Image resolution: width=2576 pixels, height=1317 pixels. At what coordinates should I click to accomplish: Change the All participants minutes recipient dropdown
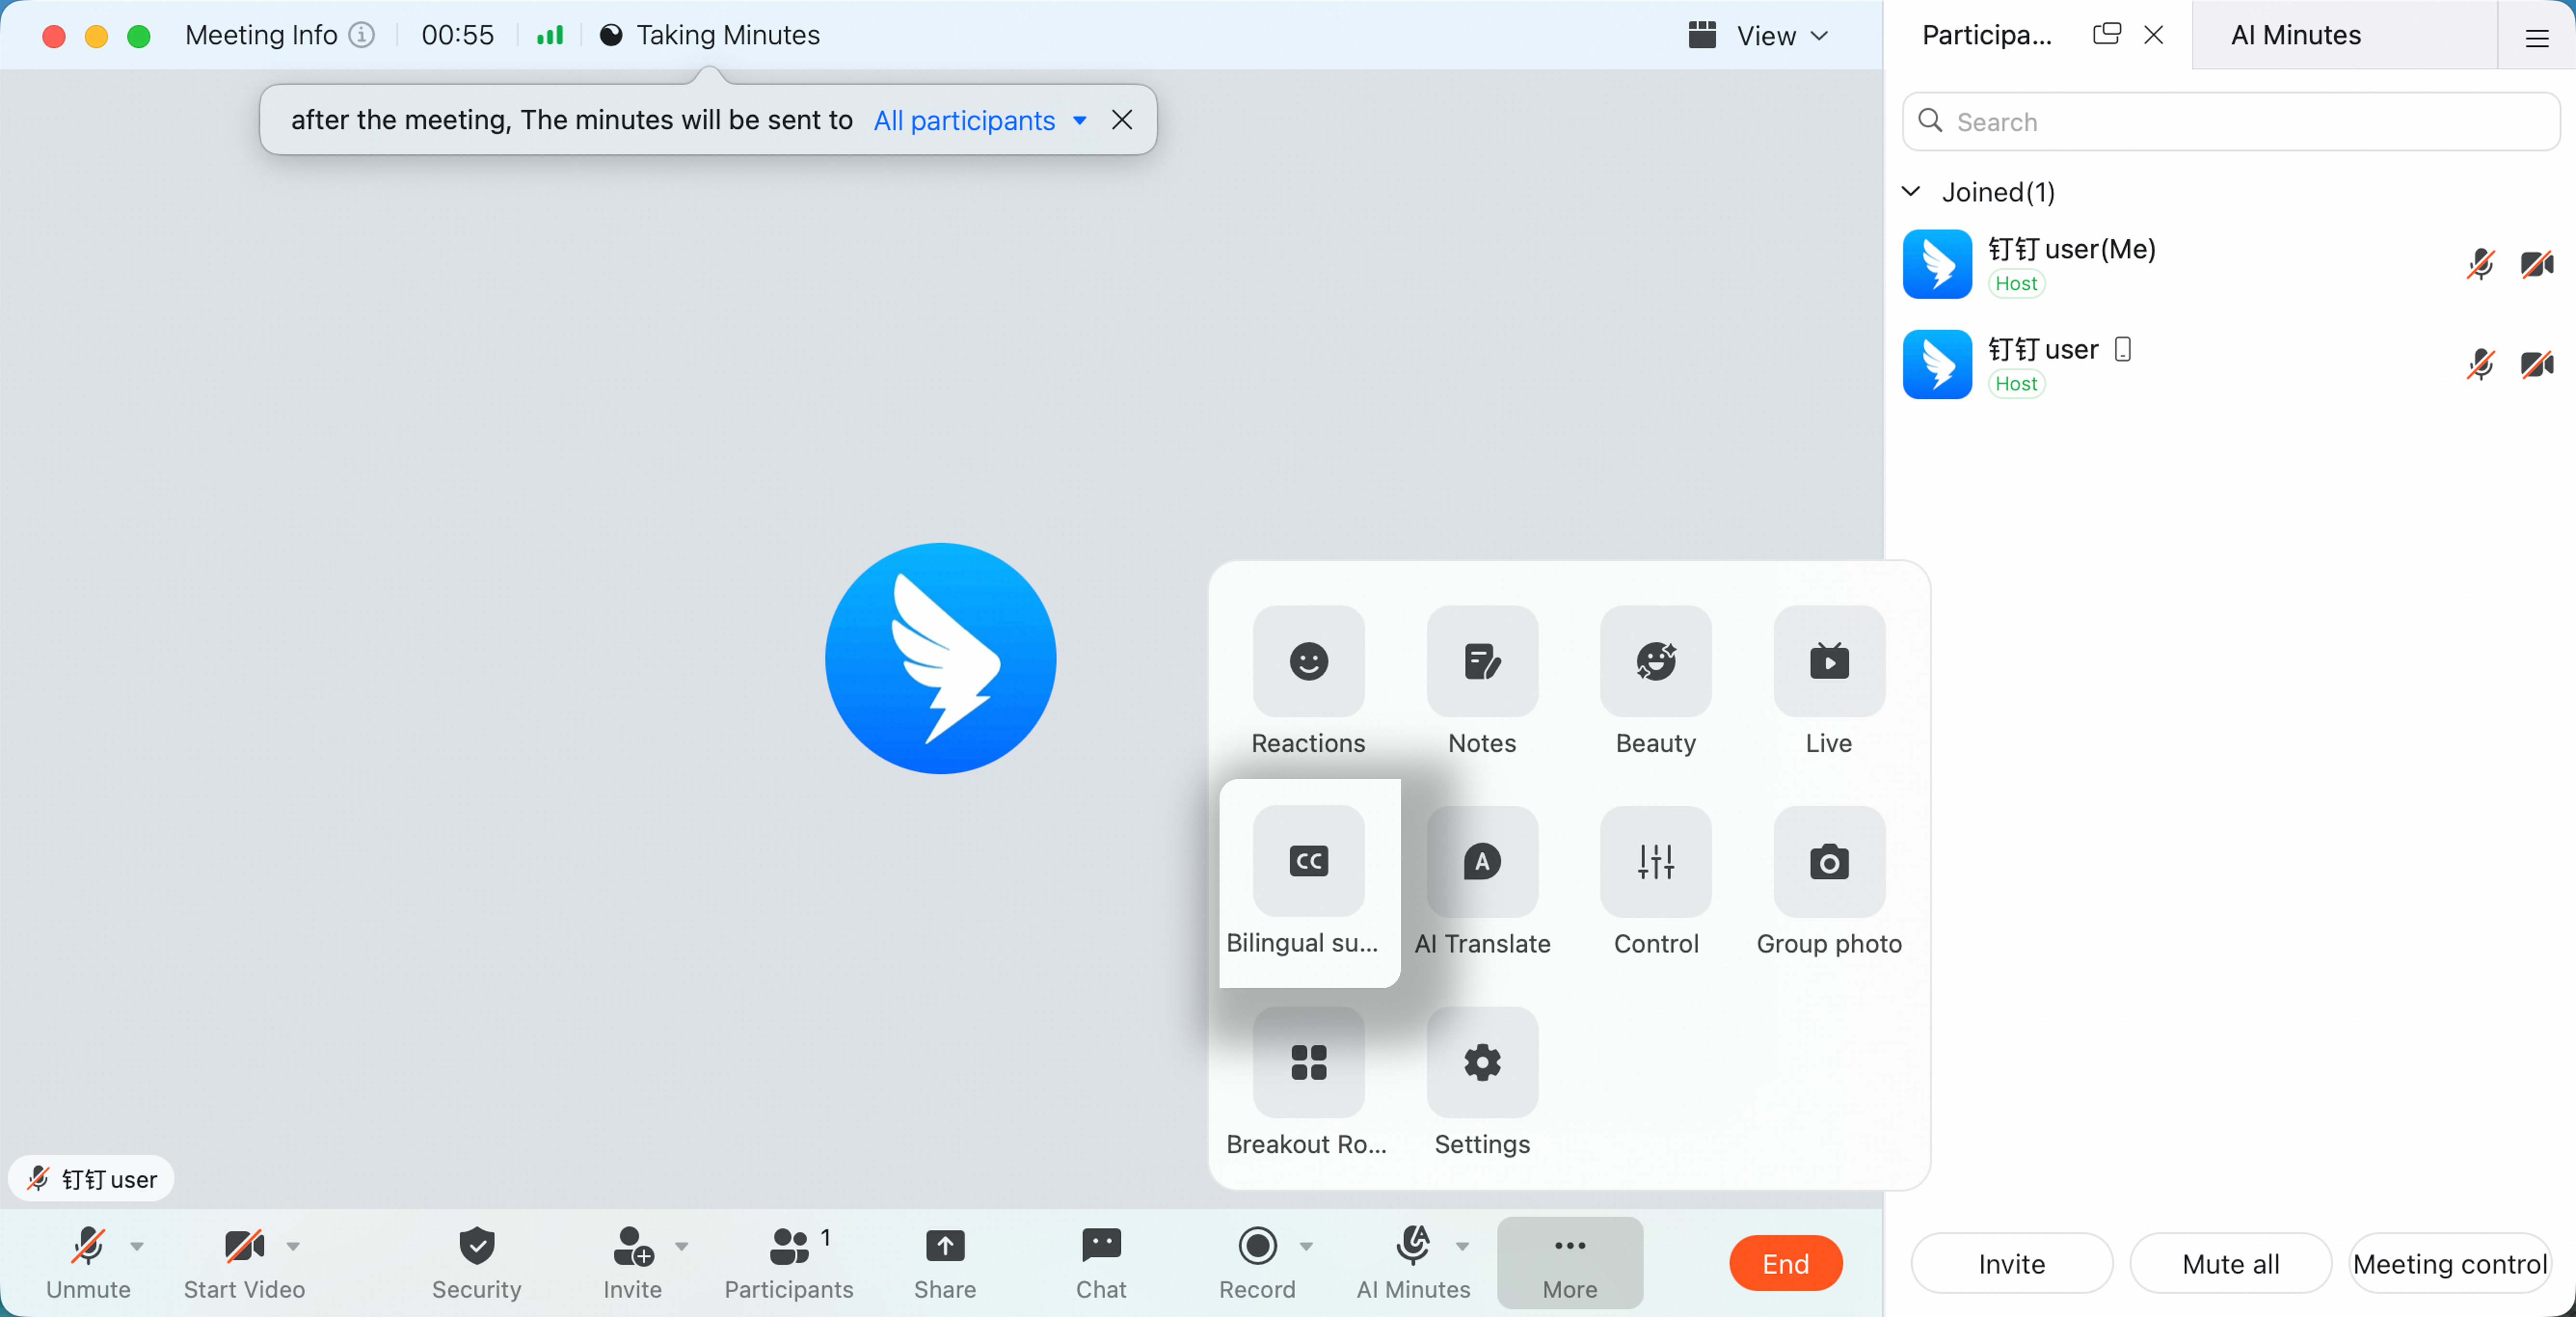tap(979, 120)
